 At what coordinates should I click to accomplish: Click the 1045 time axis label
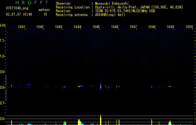point(96,27)
